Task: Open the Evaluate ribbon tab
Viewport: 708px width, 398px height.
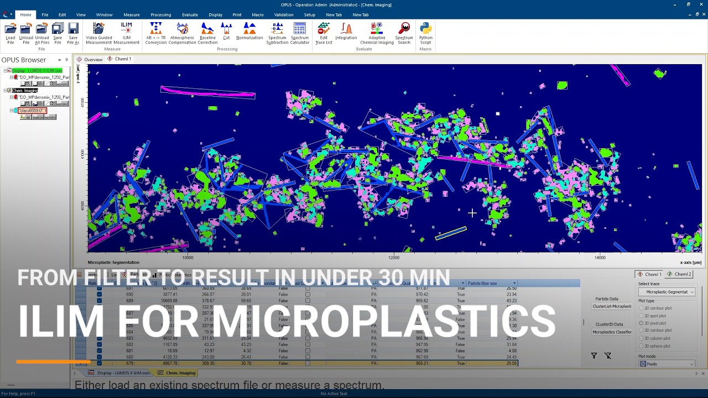Action: pos(190,15)
